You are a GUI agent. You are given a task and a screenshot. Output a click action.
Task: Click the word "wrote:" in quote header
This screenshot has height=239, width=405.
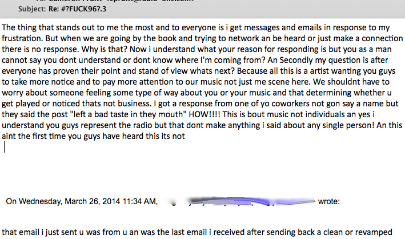coord(329,201)
